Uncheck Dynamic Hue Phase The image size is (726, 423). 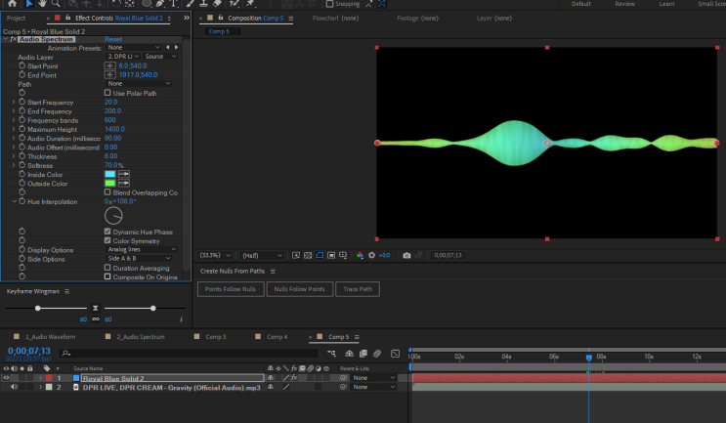tap(107, 233)
